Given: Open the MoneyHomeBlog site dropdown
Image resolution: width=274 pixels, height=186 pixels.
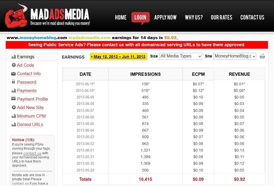Looking at the screenshot, I should click(x=235, y=56).
